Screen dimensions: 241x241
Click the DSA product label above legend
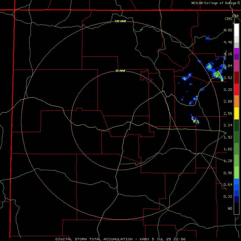click(235, 16)
